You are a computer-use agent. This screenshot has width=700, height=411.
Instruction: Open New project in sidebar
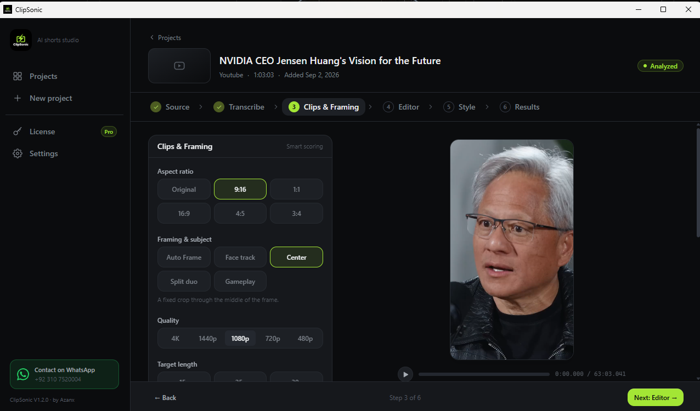click(65, 98)
